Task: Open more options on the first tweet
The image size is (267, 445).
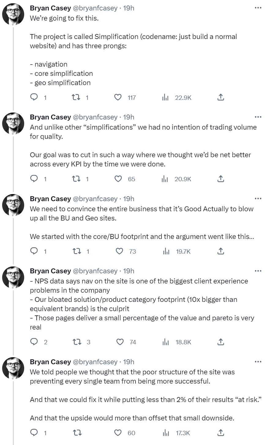Action: tap(258, 8)
